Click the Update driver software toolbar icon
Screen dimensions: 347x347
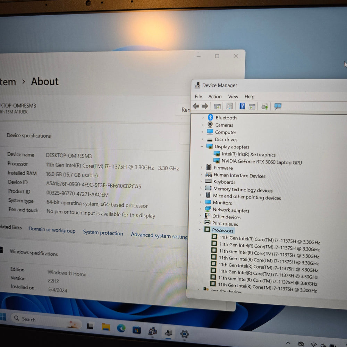pos(265,107)
